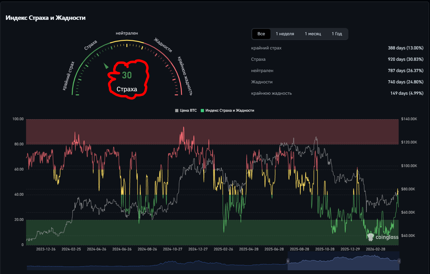
Task: Click the gauge value "30"
Action: pyautogui.click(x=127, y=75)
